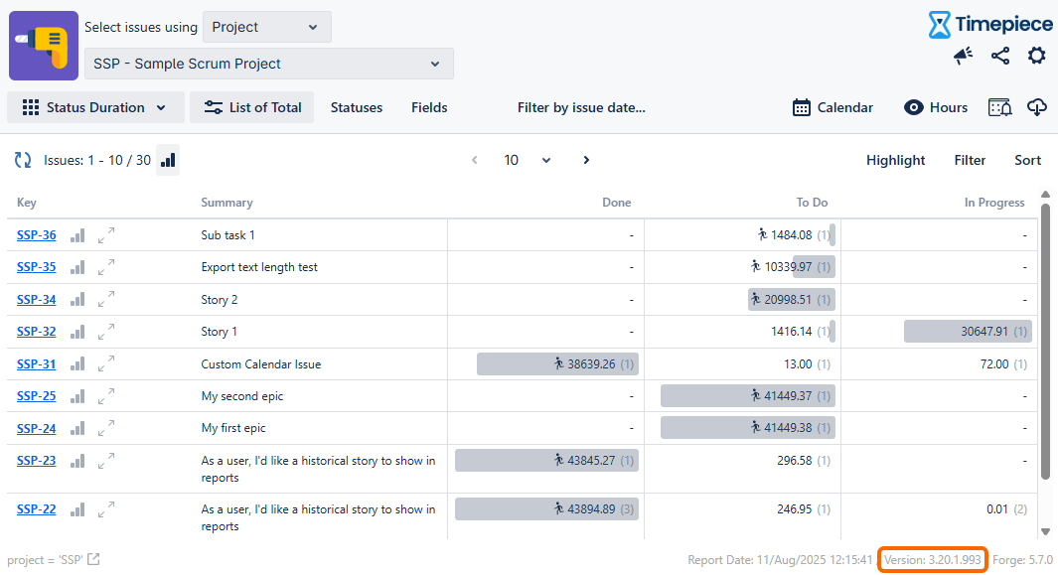Image resolution: width=1058 pixels, height=575 pixels.
Task: Click the calendar alert icon beside Hours
Action: [999, 107]
